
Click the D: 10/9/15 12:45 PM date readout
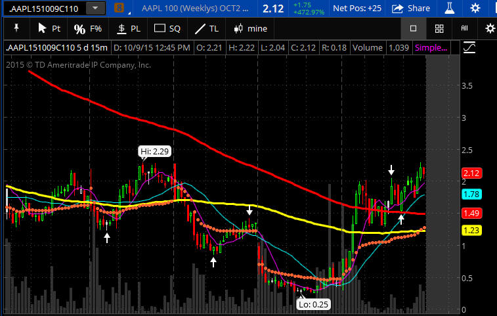click(152, 48)
